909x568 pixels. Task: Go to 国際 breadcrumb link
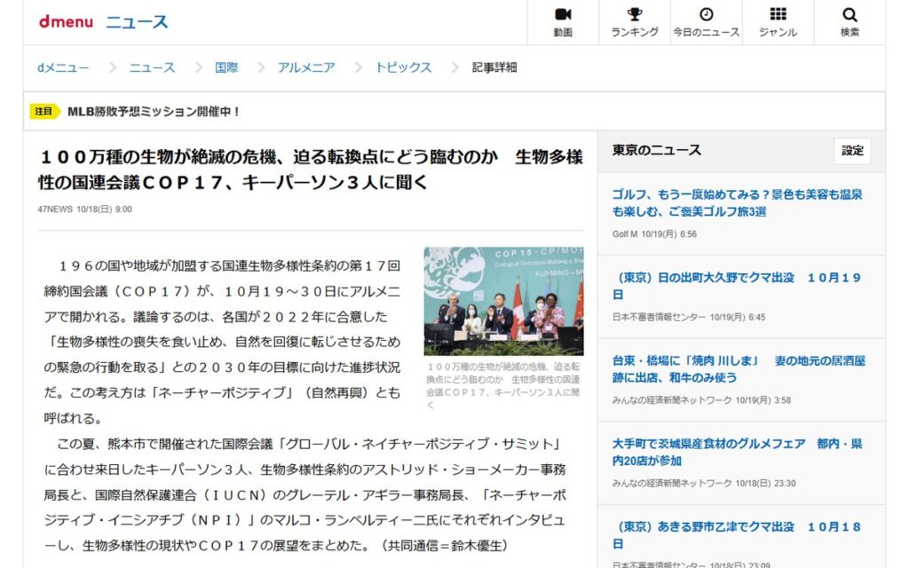[x=226, y=67]
